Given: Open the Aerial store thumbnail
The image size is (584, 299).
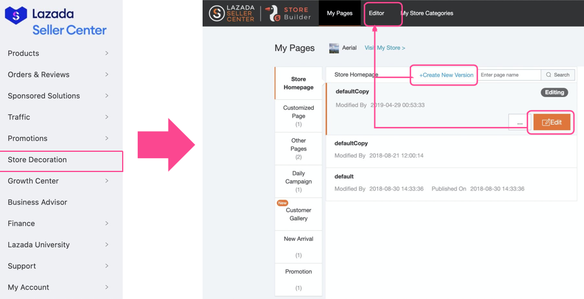Looking at the screenshot, I should [x=334, y=48].
